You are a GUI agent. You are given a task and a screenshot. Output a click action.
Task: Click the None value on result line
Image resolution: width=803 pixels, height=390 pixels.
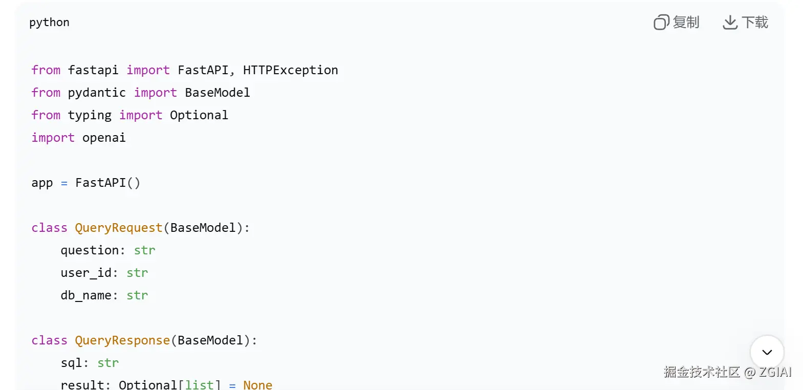(257, 385)
